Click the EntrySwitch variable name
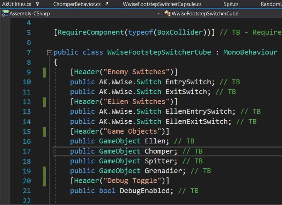This screenshot has height=205, width=282. click(188, 82)
